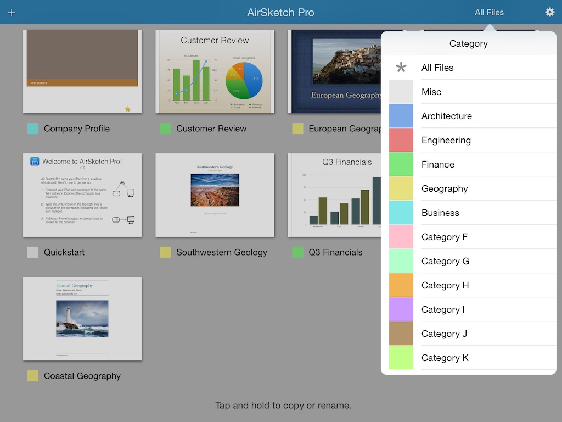
Task: Pick the Category G label
Action: click(x=445, y=261)
